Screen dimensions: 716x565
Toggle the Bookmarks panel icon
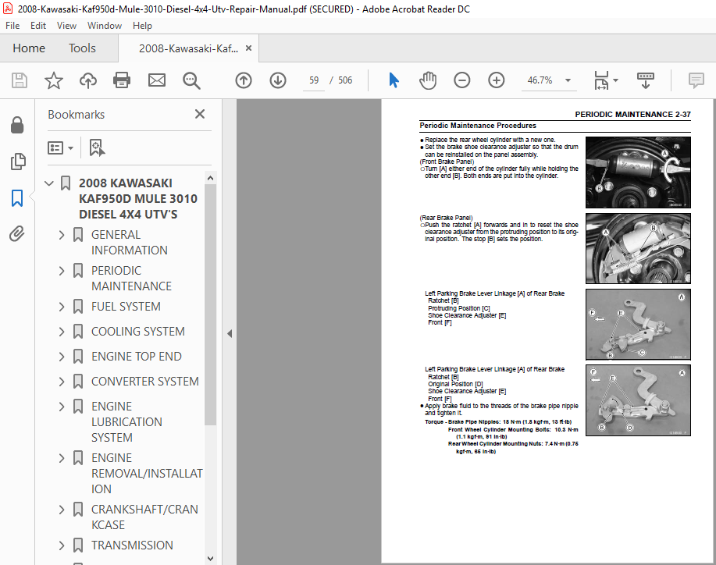(x=17, y=198)
